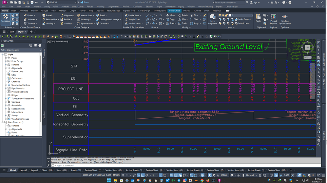
Task: Switch to the Geolocation ribbon tab
Action: [174, 11]
